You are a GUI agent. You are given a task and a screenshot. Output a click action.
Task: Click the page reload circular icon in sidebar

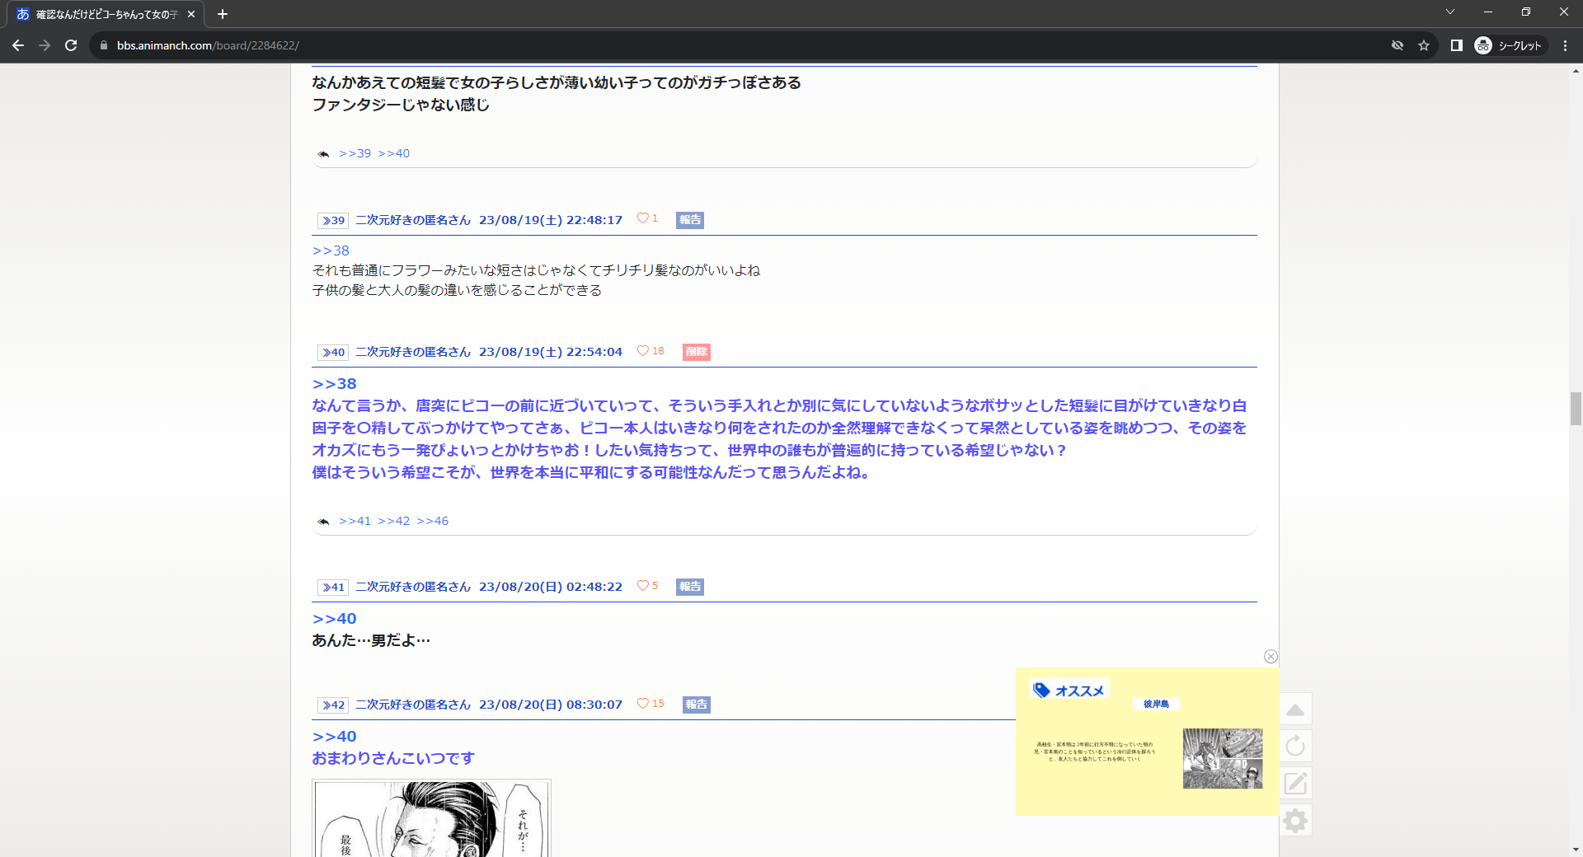[x=1295, y=746]
